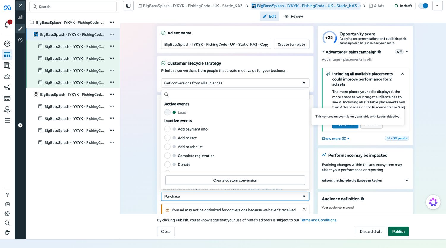The height and width of the screenshot is (248, 446).
Task: Click the Meta AI assistant floating icon
Action: 433,202
